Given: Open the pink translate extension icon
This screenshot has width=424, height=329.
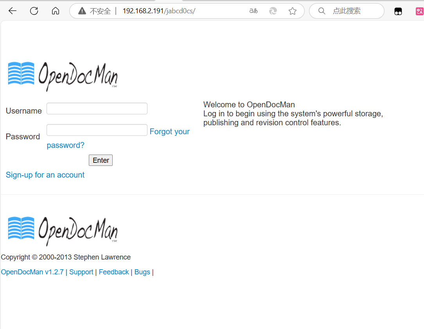Looking at the screenshot, I should coord(420,11).
